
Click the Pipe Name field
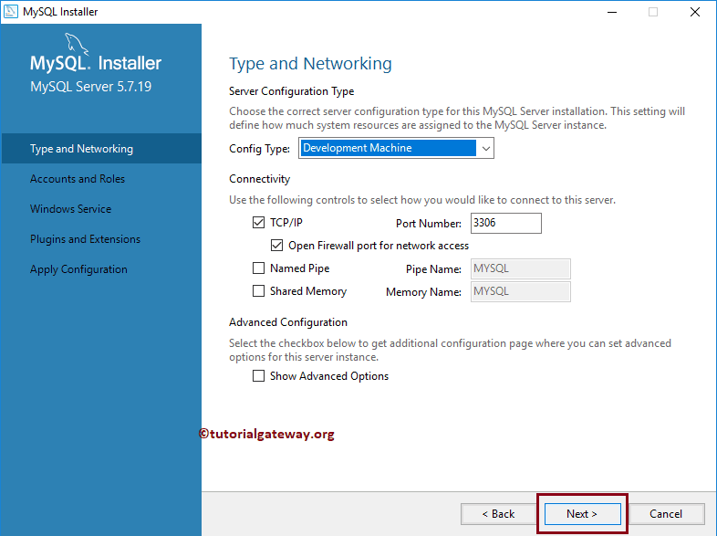pos(520,268)
